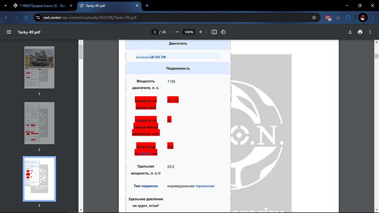The image size is (379, 213).
Task: Click the Удельная мощность label
Action: click(146, 170)
